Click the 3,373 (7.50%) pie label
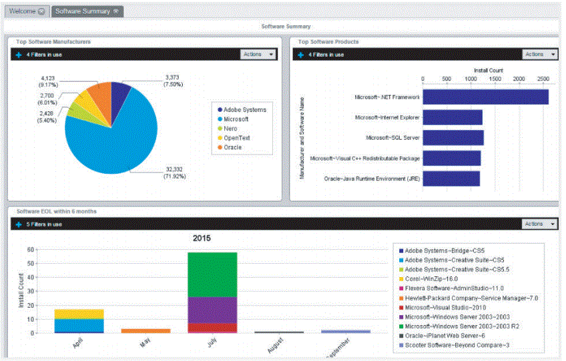 173,81
